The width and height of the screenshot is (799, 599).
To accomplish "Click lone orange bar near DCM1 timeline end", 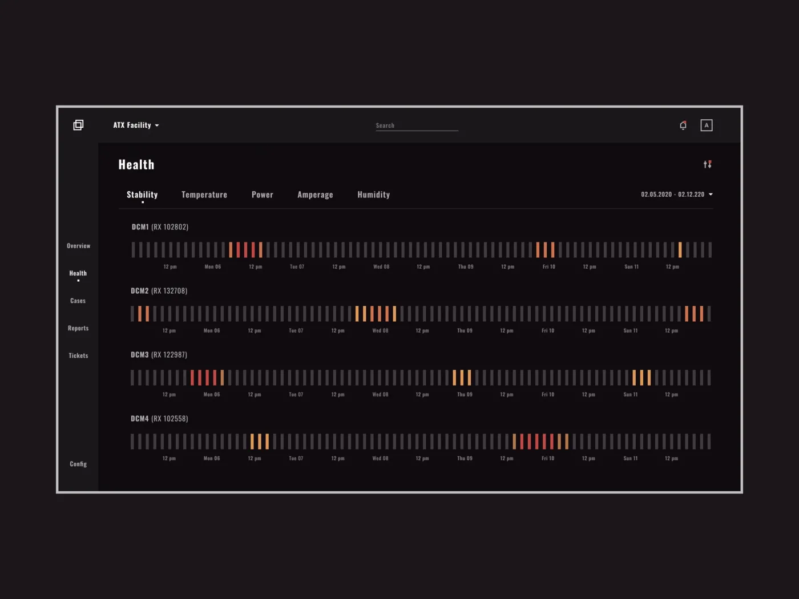I will 680,250.
